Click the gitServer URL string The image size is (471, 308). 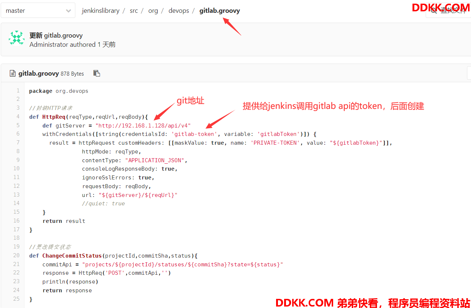click(x=143, y=126)
